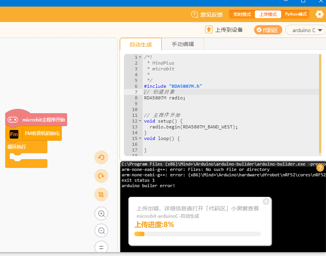The height and width of the screenshot is (256, 326).
Task: Select the 自动生成 tab
Action: click(x=141, y=44)
